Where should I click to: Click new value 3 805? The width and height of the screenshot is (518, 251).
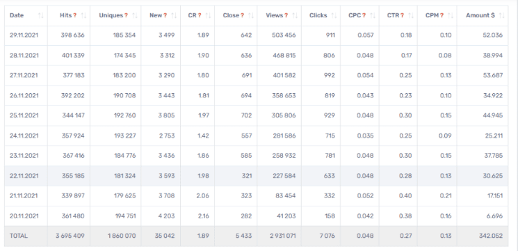pyautogui.click(x=167, y=115)
